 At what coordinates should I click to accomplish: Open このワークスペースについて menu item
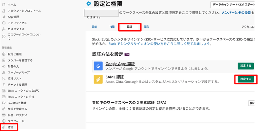click(24, 37)
